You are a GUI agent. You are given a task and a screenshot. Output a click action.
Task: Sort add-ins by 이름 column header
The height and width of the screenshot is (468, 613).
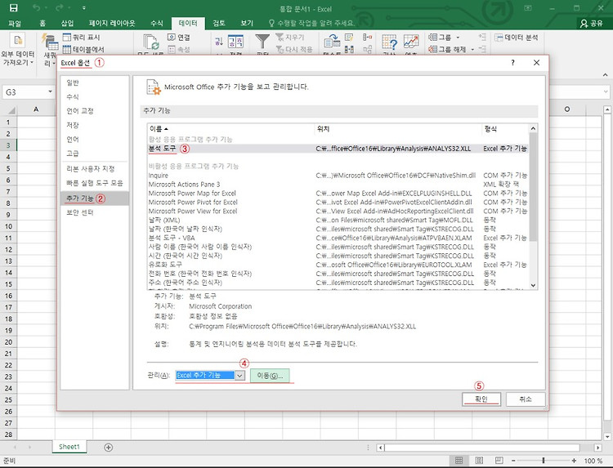[230, 128]
